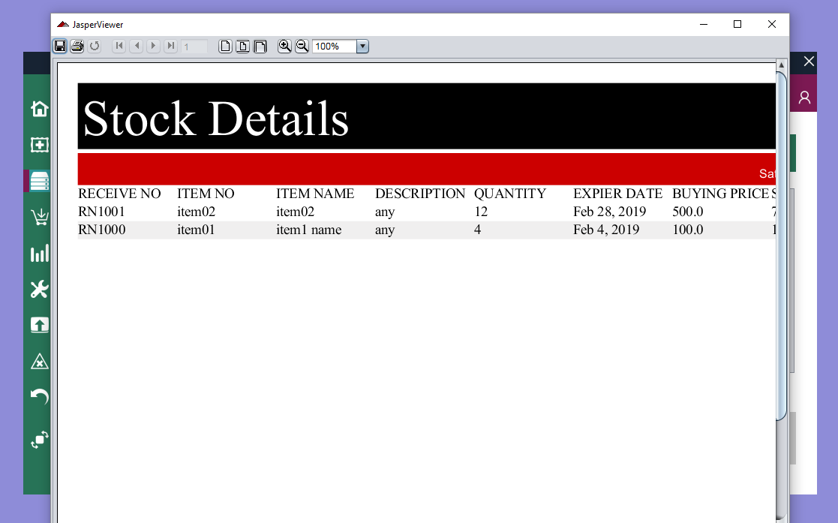Click inside the page number field
This screenshot has height=523, width=838.
pos(194,46)
